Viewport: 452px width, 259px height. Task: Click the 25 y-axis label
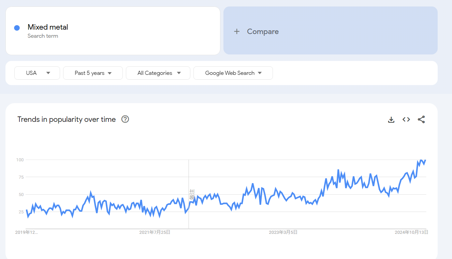(20, 212)
